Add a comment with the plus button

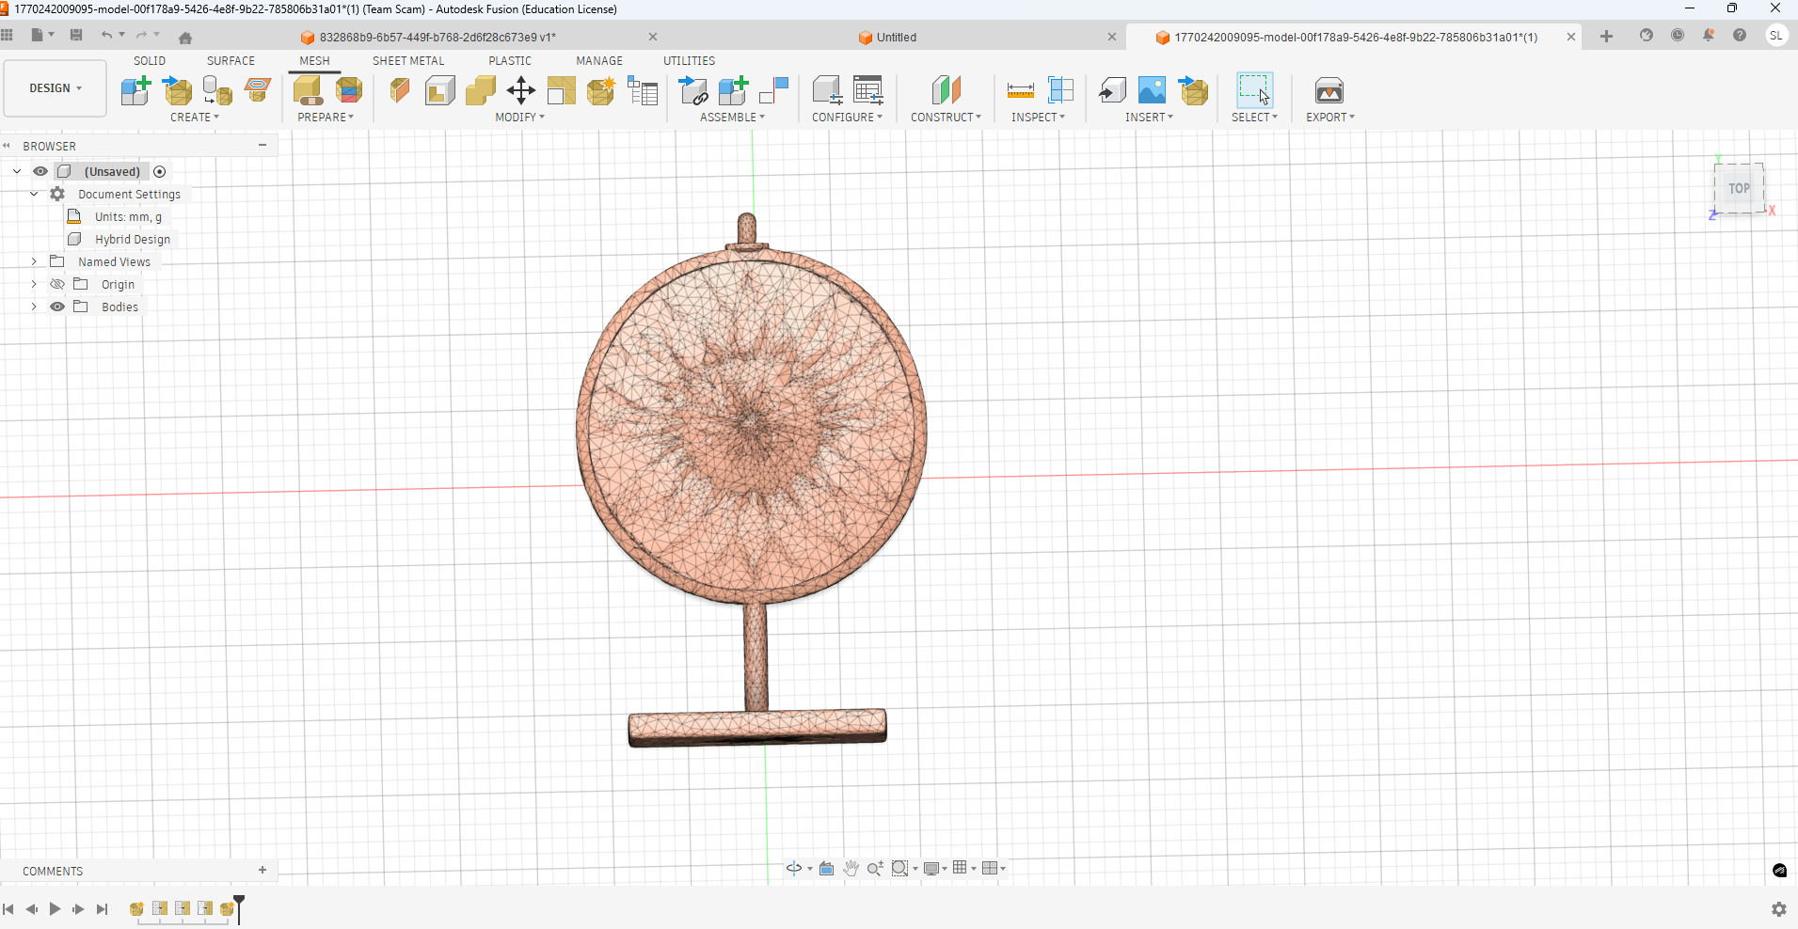(263, 870)
